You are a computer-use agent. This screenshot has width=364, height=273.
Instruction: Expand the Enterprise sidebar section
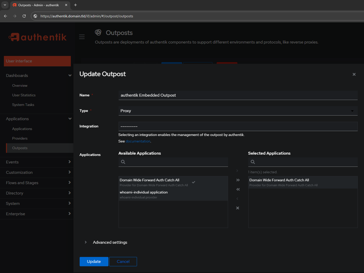37,214
